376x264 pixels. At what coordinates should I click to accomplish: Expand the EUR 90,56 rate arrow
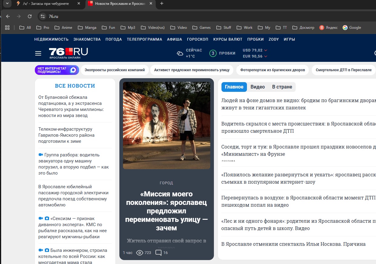pyautogui.click(x=266, y=56)
